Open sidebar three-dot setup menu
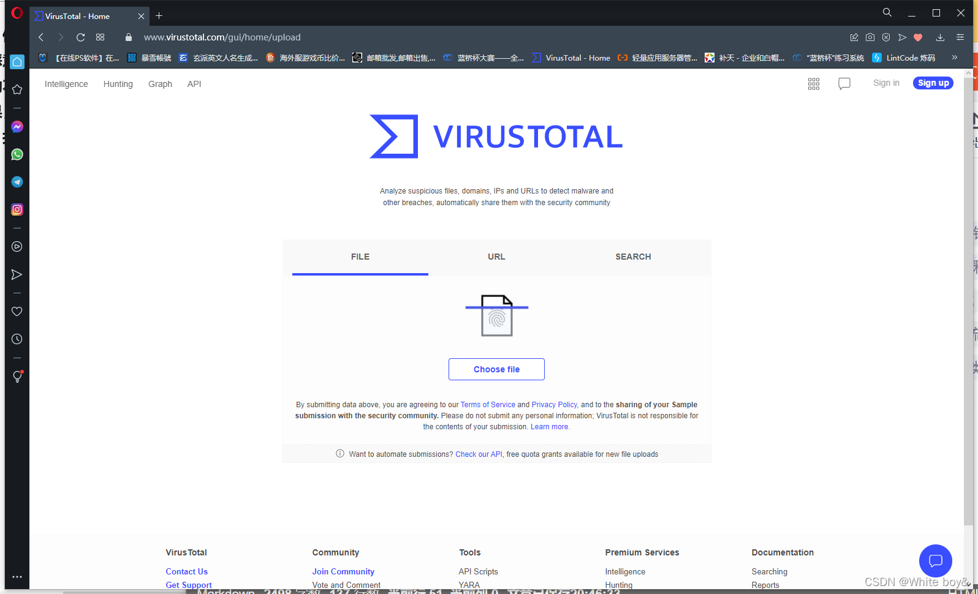Image resolution: width=978 pixels, height=594 pixels. pos(17,577)
